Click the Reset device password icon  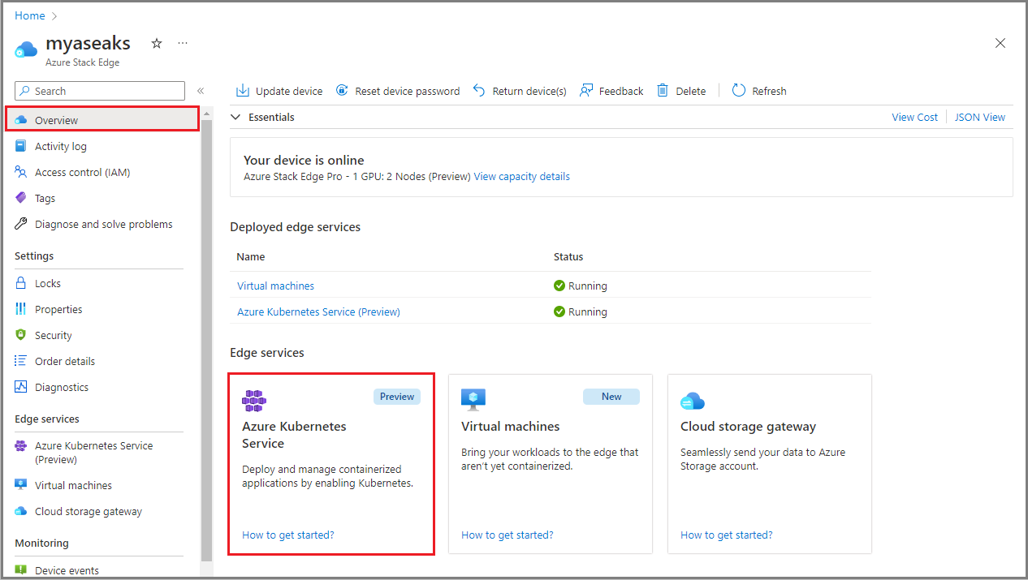[342, 91]
